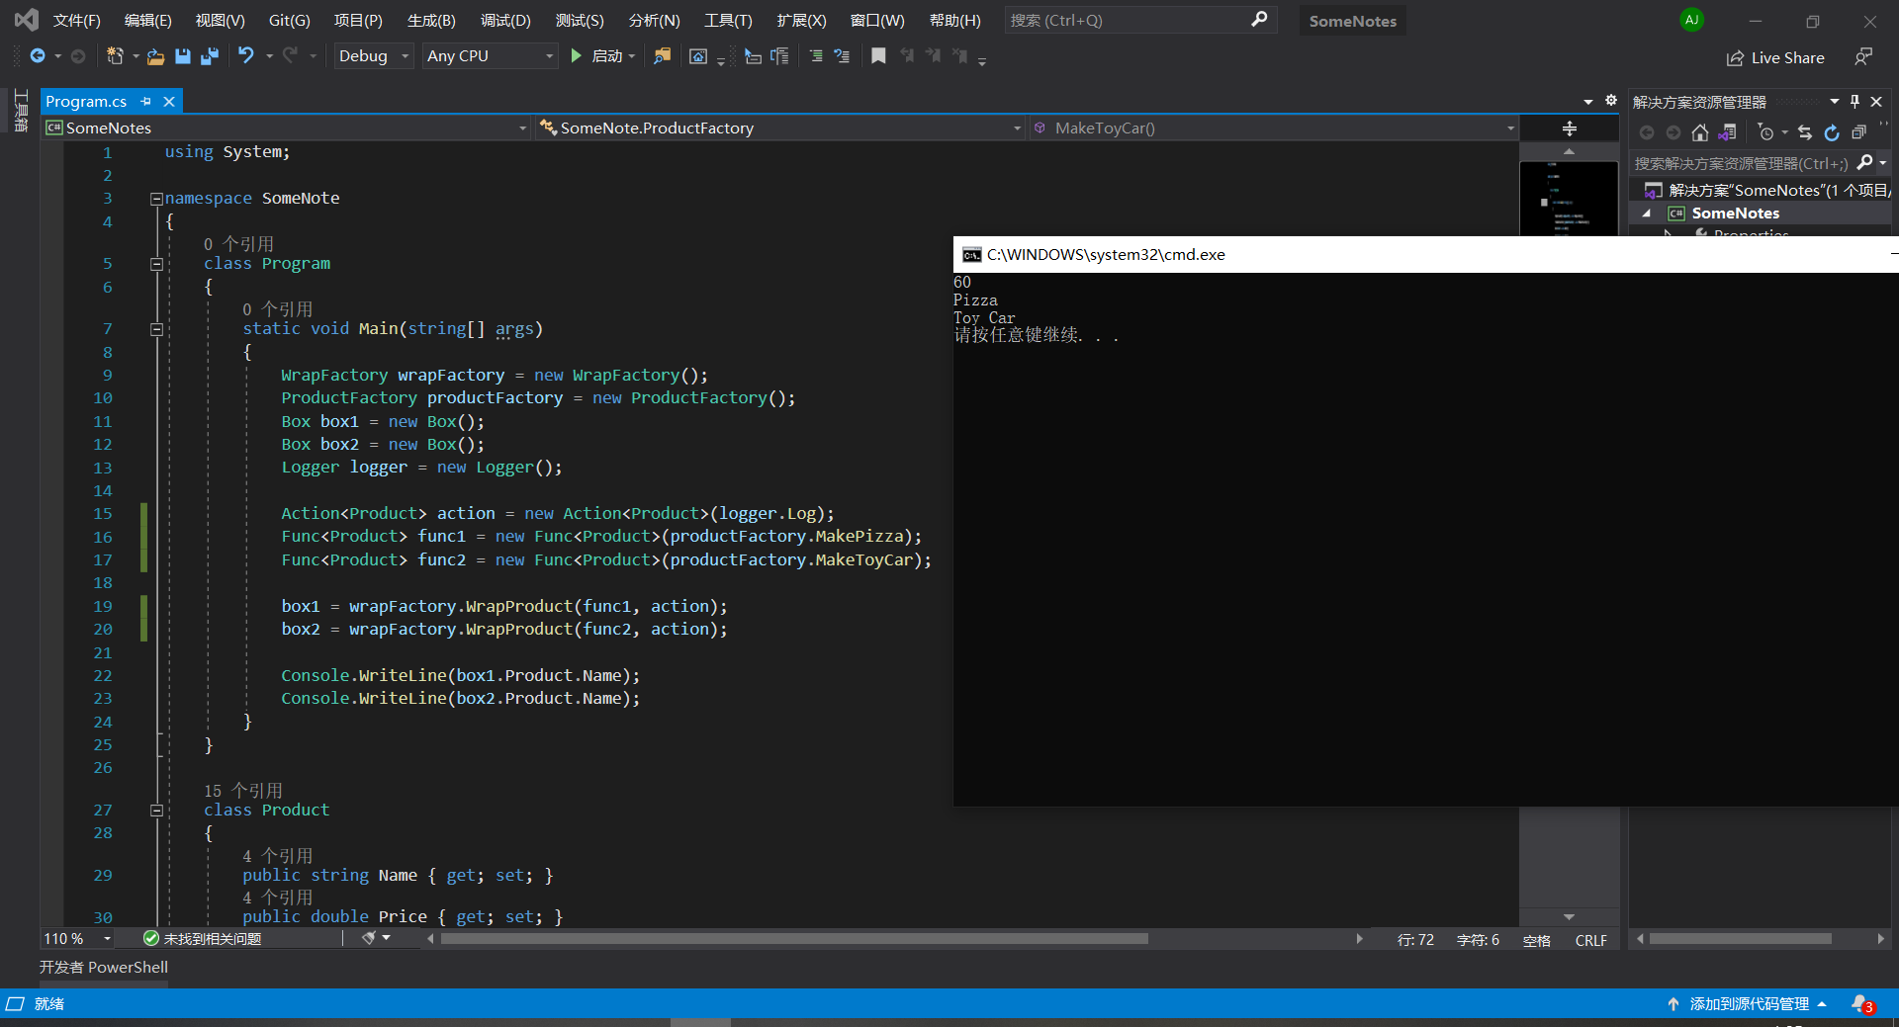Click the Pending Changes Filter clock icon
The height and width of the screenshot is (1027, 1899).
point(1766,132)
